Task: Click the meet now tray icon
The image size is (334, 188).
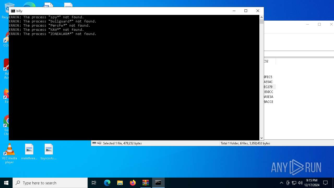Action: (x=288, y=183)
